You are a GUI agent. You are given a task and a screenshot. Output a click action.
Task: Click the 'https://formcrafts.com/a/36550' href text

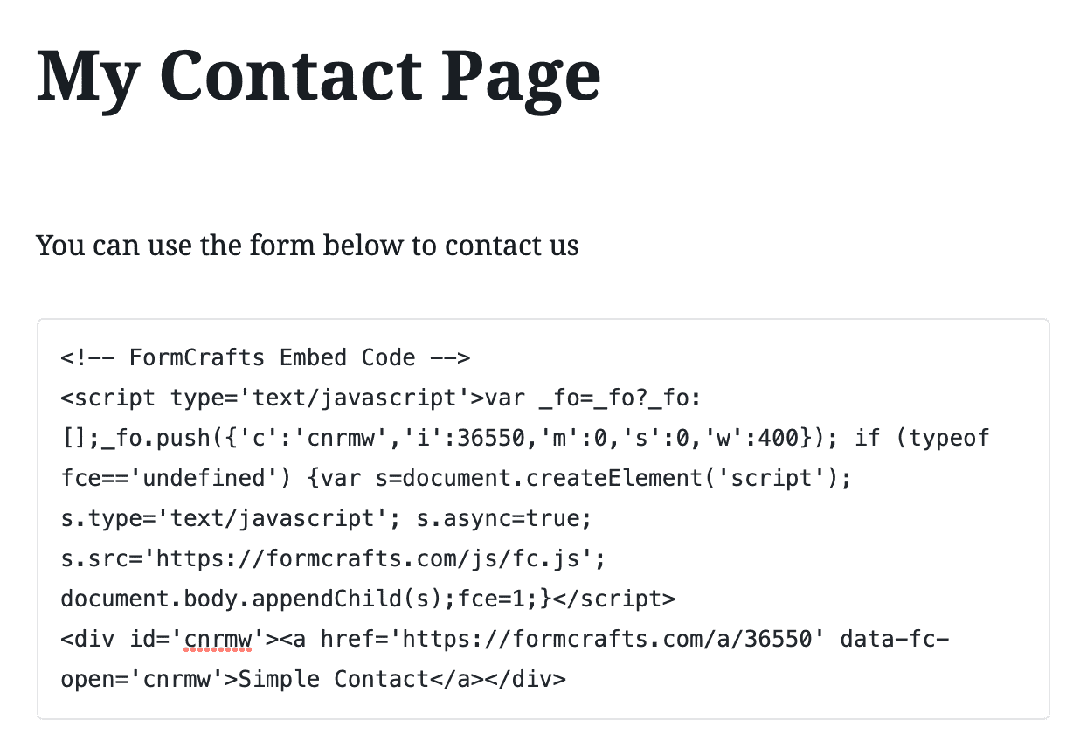pos(607,639)
